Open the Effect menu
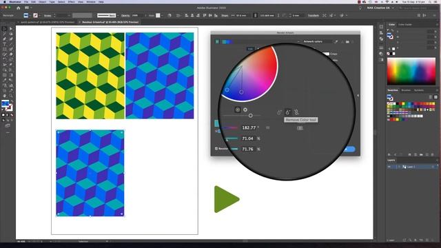The image size is (441, 248). (x=72, y=1)
